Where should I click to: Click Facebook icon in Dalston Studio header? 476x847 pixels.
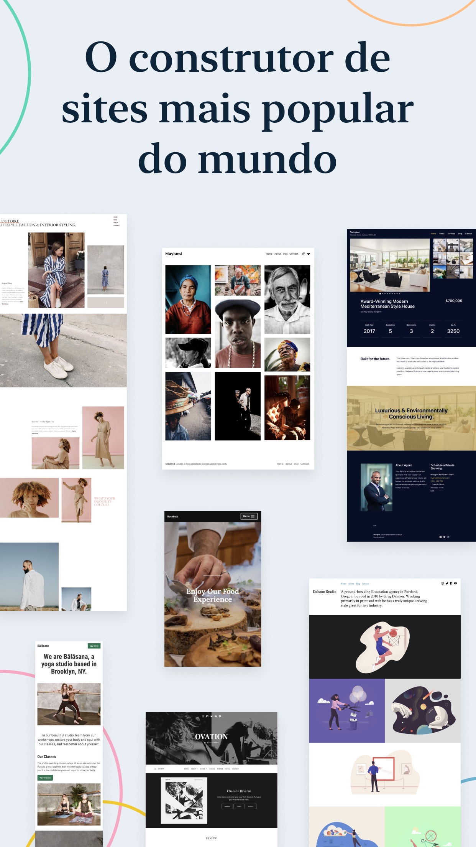coord(451,583)
